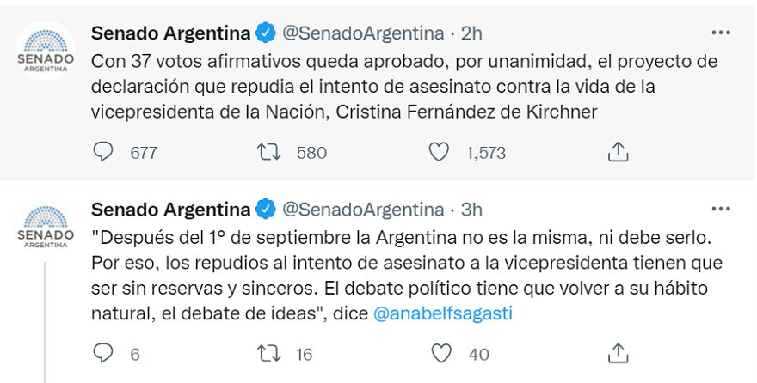The height and width of the screenshot is (383, 757).
Task: Retweet the tweet with 16 retweets
Action: (x=269, y=353)
